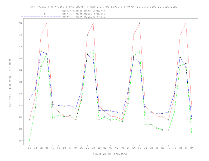Click green circle data point at hour 33
209x161 pixels.
point(93,51)
